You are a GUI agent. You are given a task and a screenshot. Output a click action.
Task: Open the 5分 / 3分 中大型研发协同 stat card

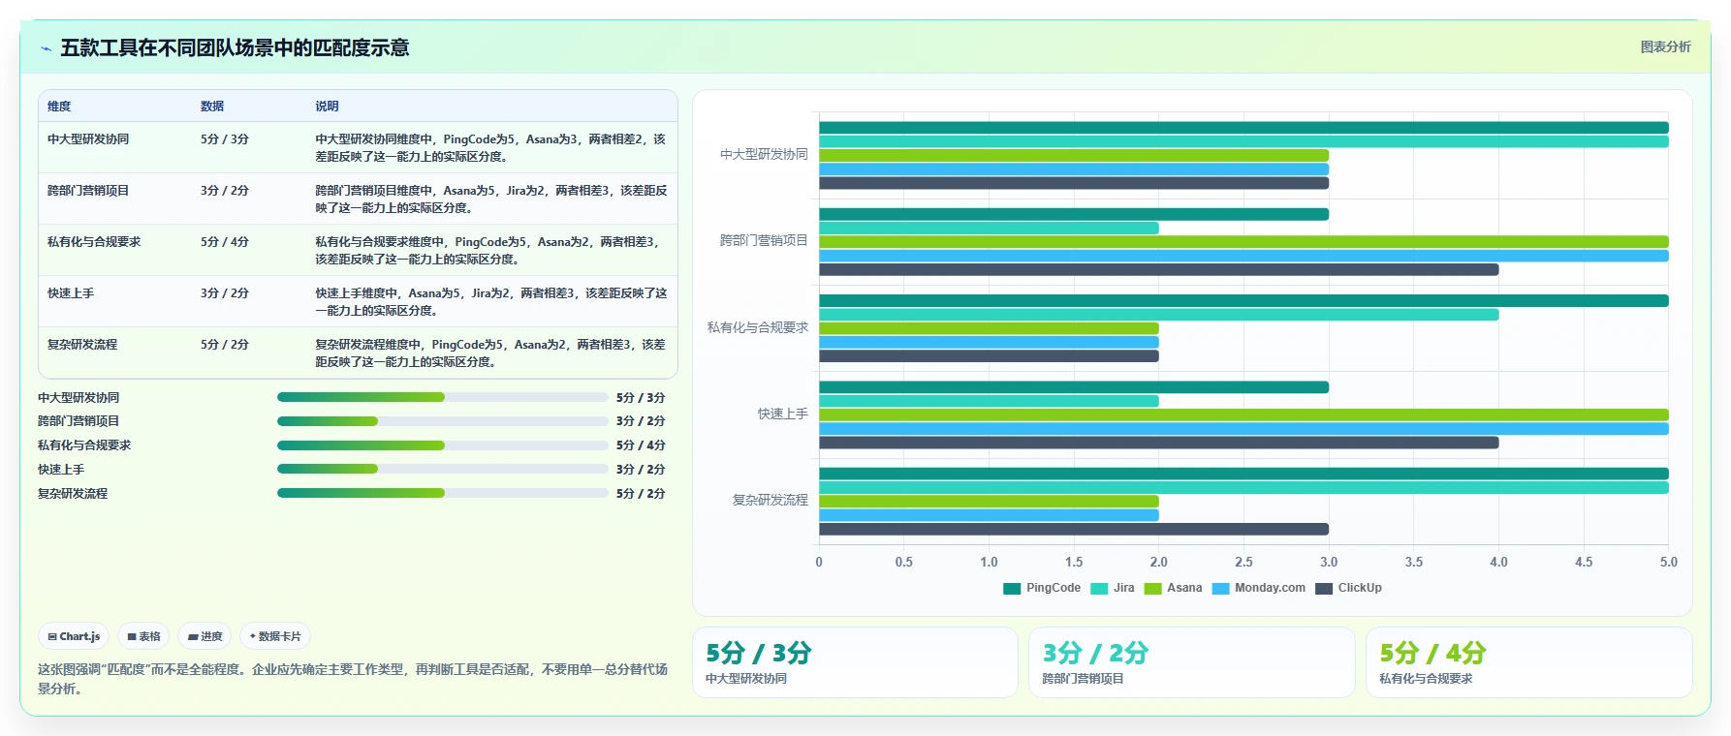(x=855, y=662)
